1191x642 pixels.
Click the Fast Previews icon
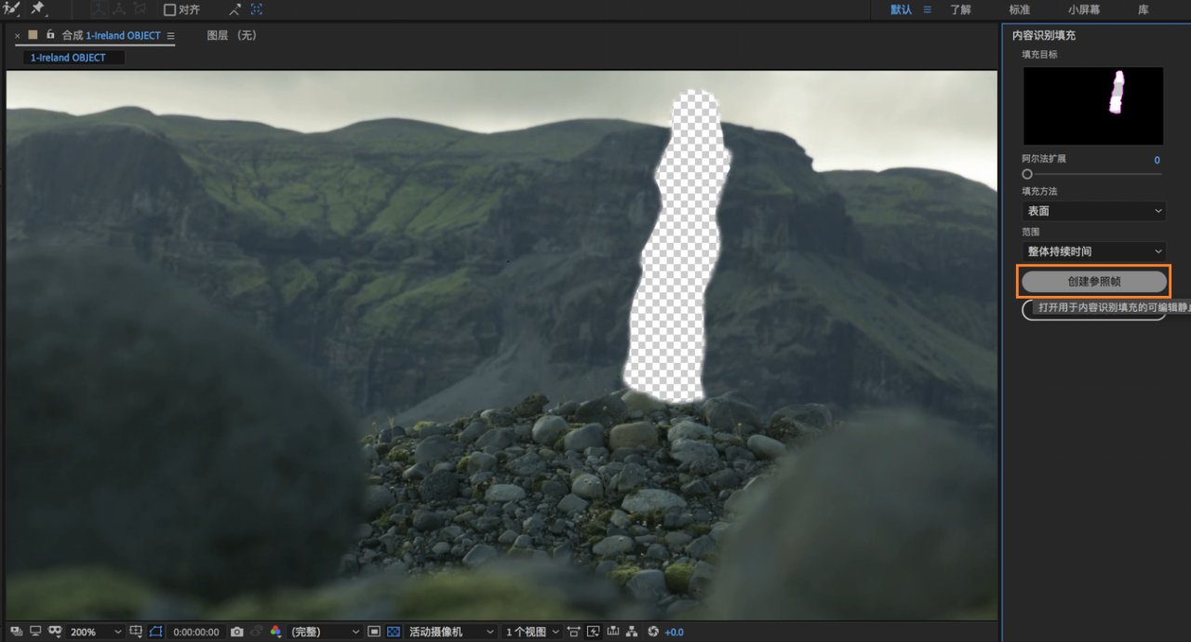click(x=594, y=632)
